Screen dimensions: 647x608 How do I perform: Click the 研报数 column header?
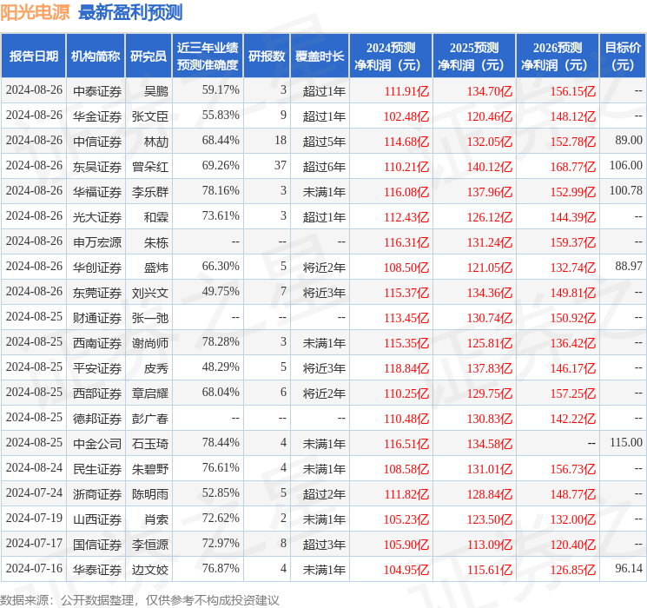[x=267, y=56]
